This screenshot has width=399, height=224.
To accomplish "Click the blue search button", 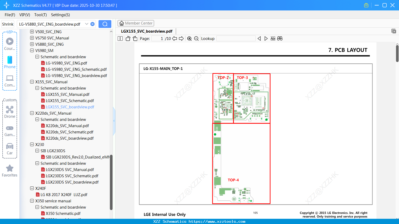I will pos(105,24).
